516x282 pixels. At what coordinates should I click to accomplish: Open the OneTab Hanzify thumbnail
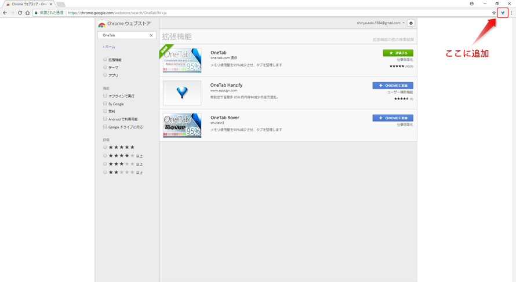182,93
